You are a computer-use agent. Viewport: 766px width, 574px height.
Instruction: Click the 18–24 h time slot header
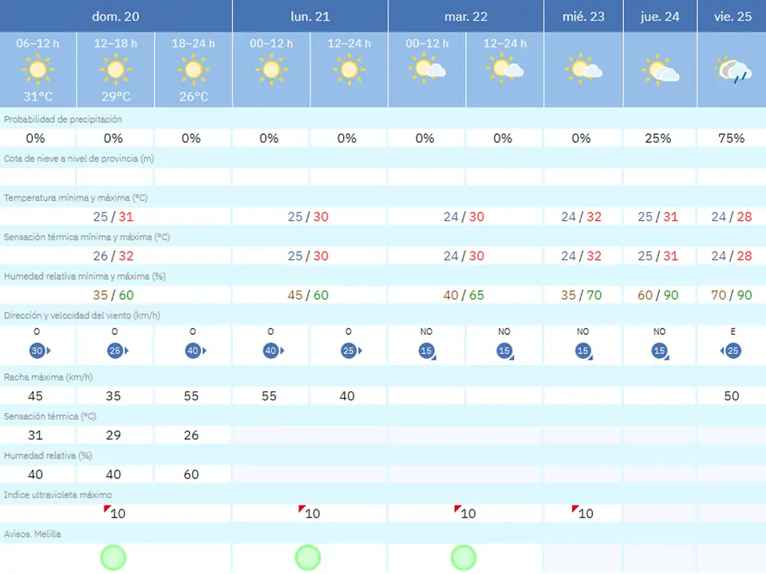tap(193, 43)
